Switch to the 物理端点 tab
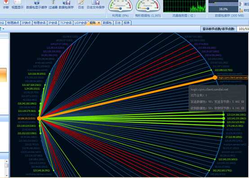The image size is (249, 178). click(13, 23)
